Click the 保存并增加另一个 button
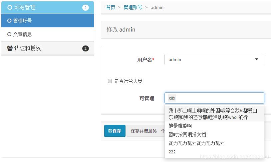This screenshot has height=162, width=271. (146, 131)
